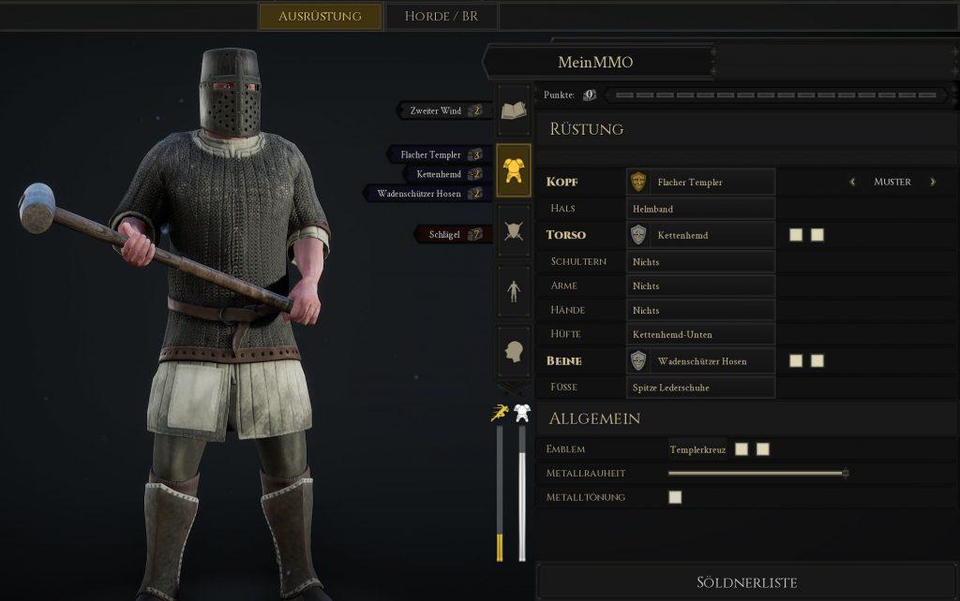Image resolution: width=960 pixels, height=601 pixels.
Task: Open the Söldnerliste button
Action: tap(747, 582)
